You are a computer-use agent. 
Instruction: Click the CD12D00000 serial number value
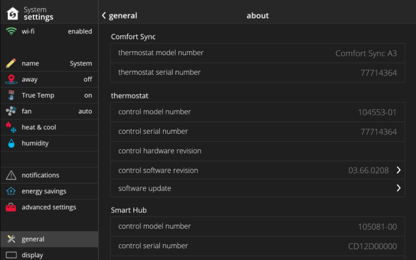point(372,246)
